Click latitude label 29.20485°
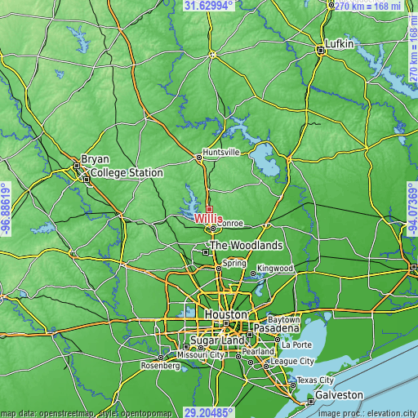Viewport: 418px width, 418px height. tap(209, 412)
